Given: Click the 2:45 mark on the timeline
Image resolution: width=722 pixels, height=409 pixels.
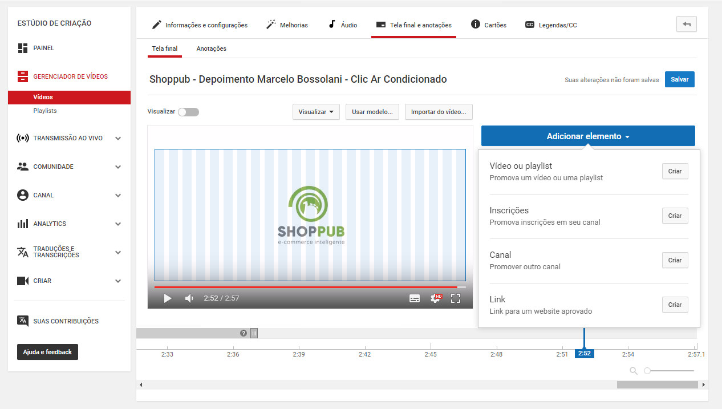Looking at the screenshot, I should 431,354.
